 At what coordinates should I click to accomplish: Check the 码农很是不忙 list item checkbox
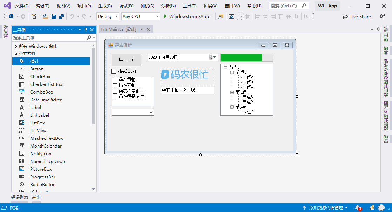(115, 97)
